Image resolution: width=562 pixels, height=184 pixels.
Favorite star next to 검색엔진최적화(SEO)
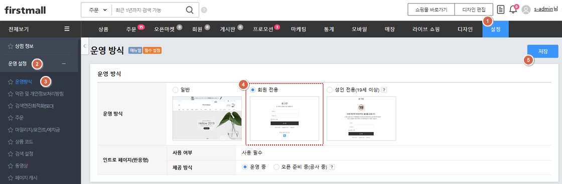click(11, 106)
